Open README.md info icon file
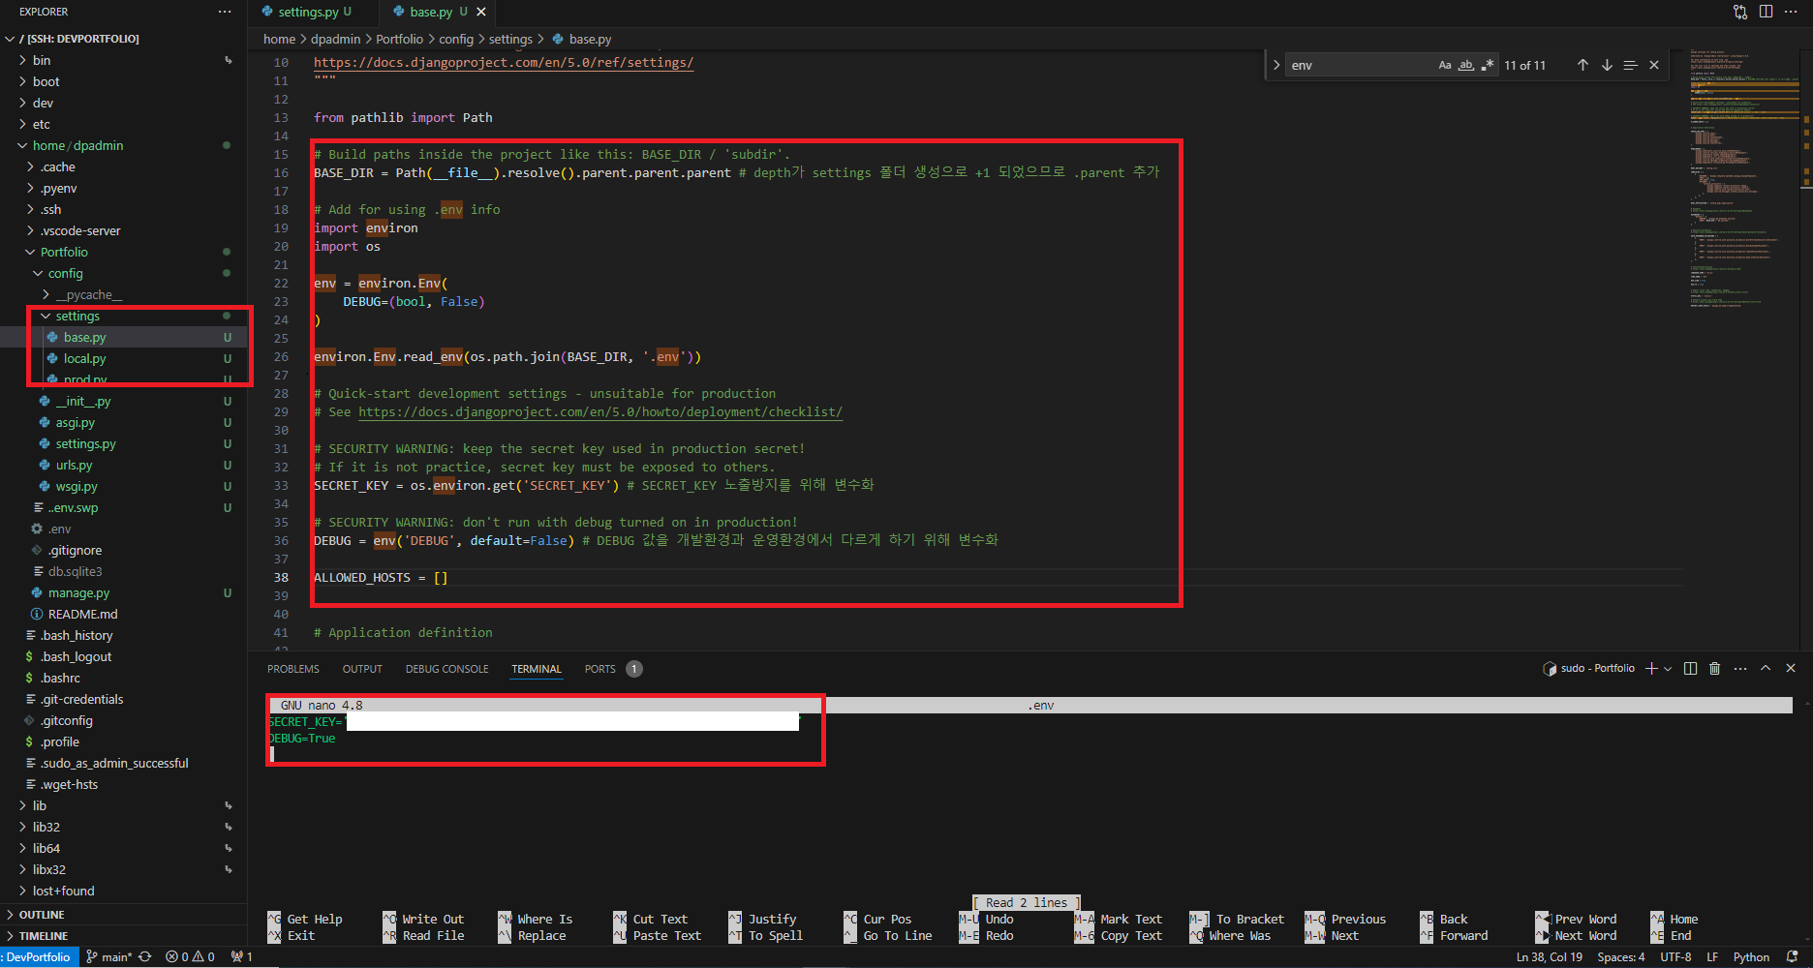The height and width of the screenshot is (968, 1813). 82,614
